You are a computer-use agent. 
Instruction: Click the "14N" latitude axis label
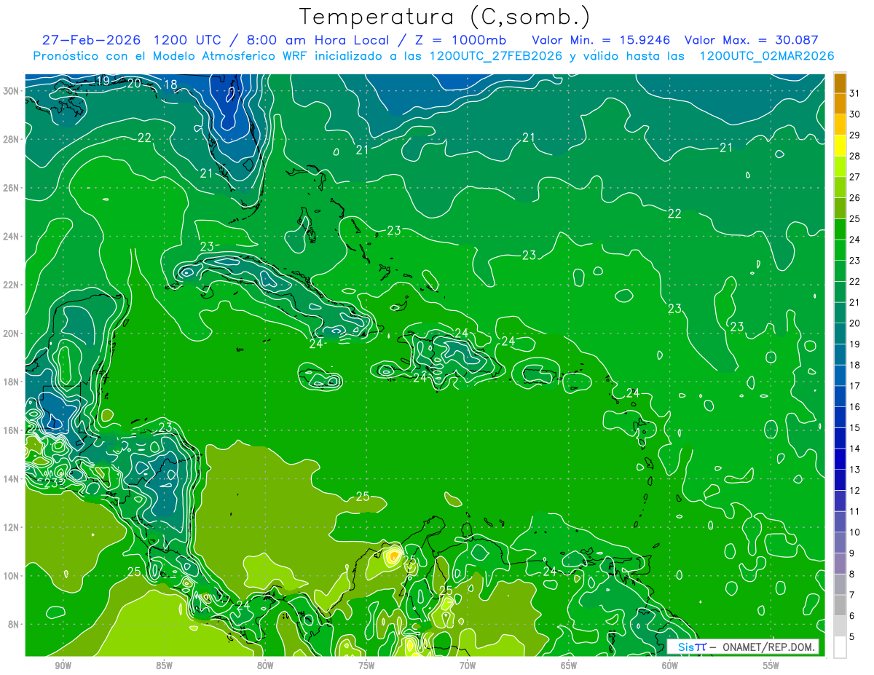[x=12, y=479]
